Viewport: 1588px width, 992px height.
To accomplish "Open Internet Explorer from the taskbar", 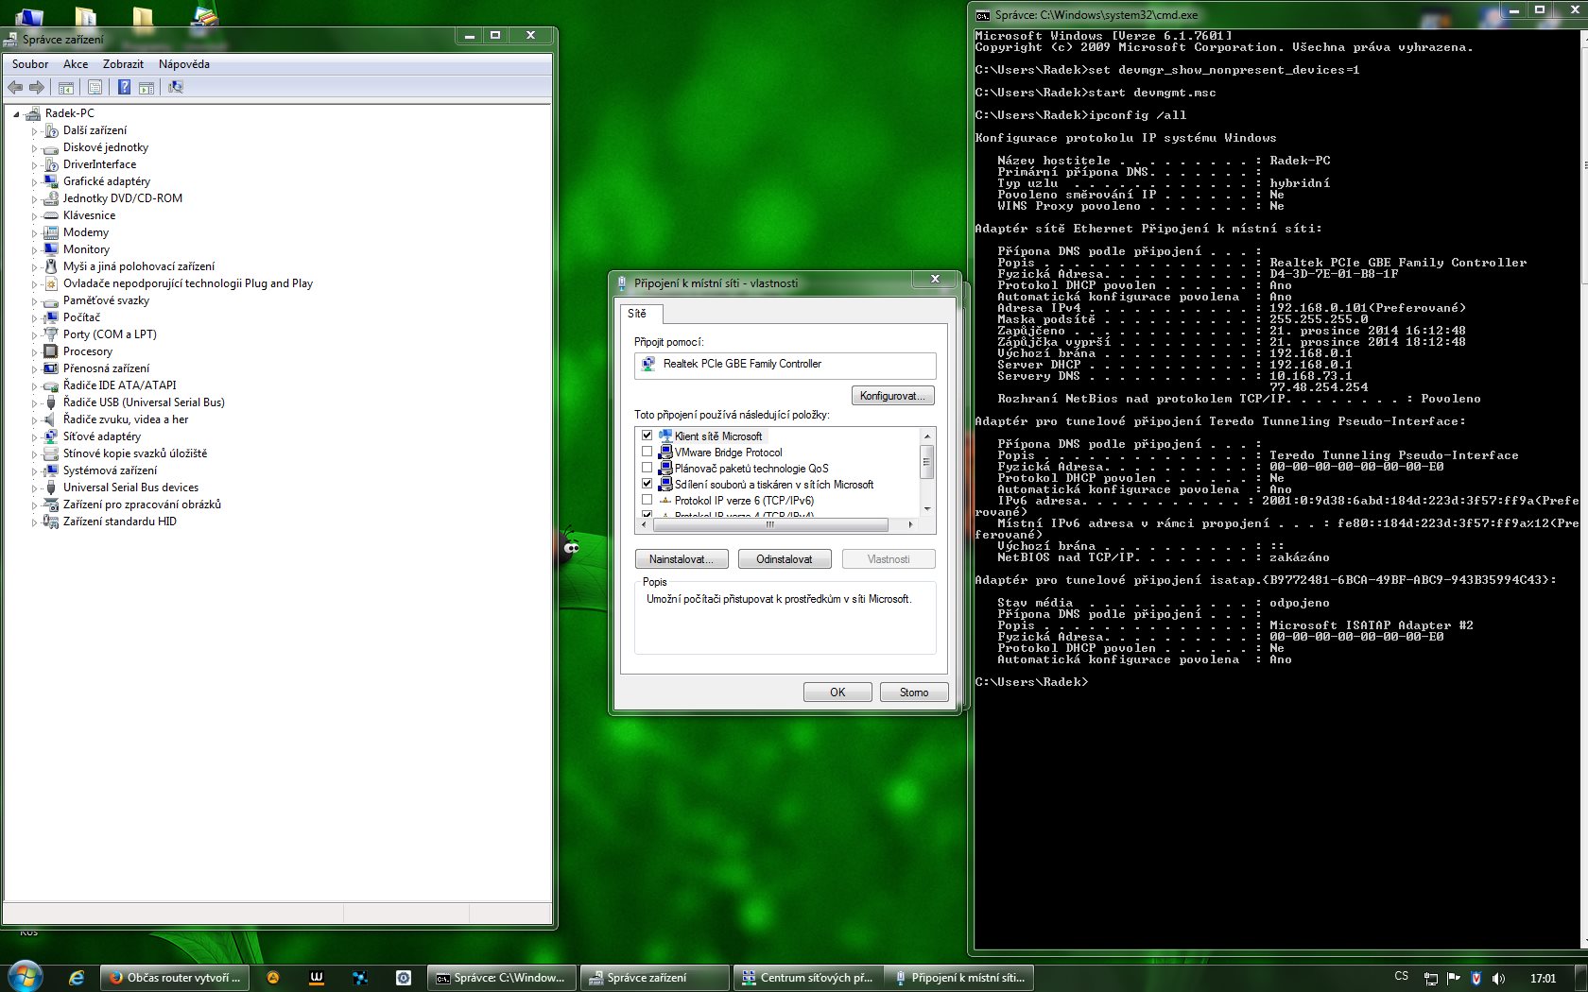I will 77,978.
